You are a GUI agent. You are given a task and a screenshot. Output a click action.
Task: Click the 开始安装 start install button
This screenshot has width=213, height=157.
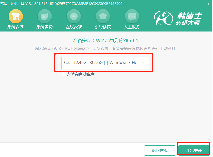(194, 150)
